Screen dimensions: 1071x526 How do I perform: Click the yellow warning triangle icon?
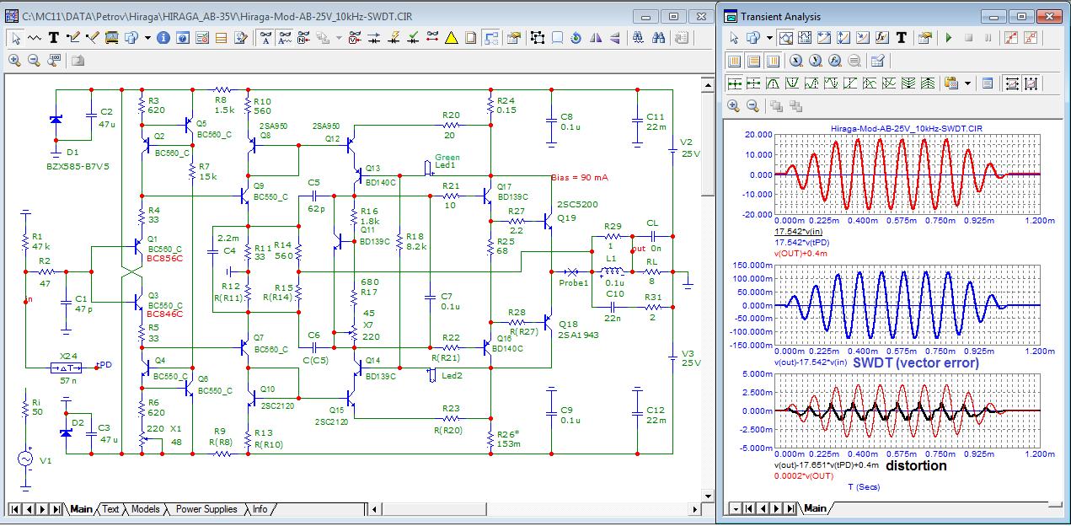click(x=451, y=38)
